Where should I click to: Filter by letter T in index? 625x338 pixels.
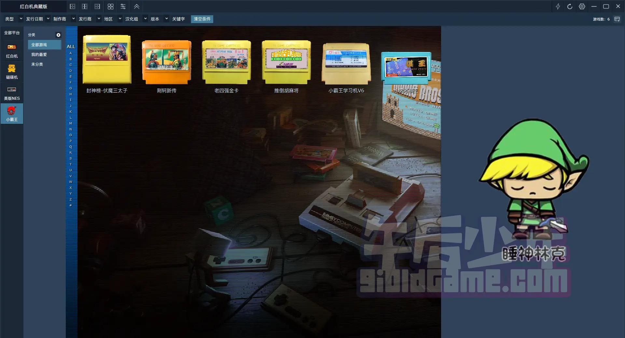[71, 164]
